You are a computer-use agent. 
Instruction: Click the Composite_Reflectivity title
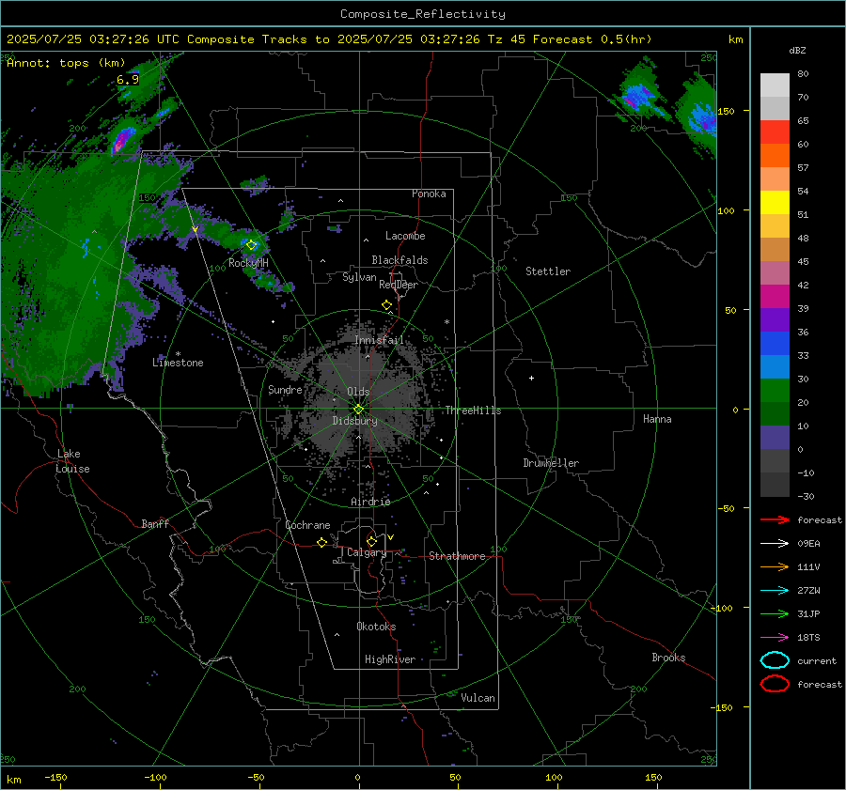tap(423, 14)
